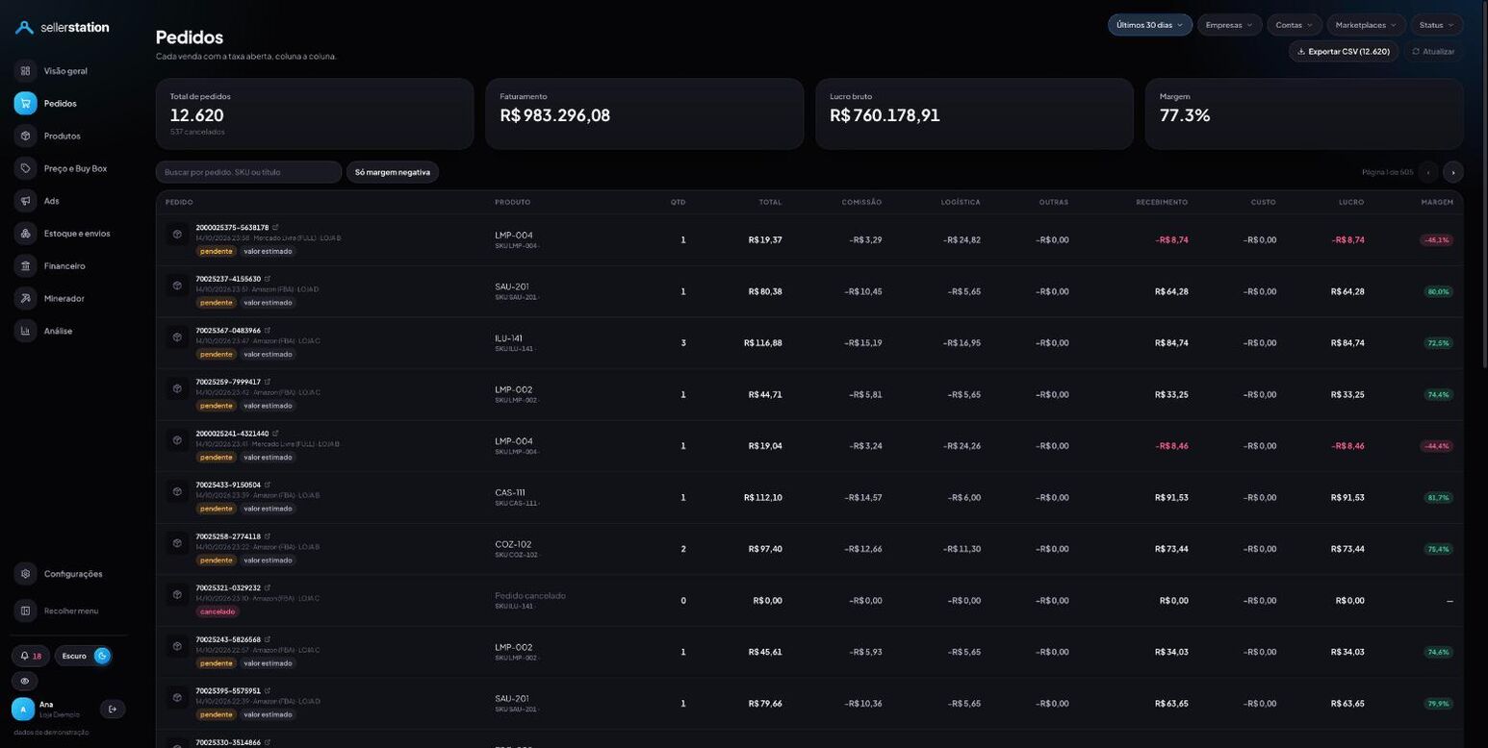Viewport: 1488px width, 748px height.
Task: Click the box icon for order 70025258-2774118
Action: [177, 543]
